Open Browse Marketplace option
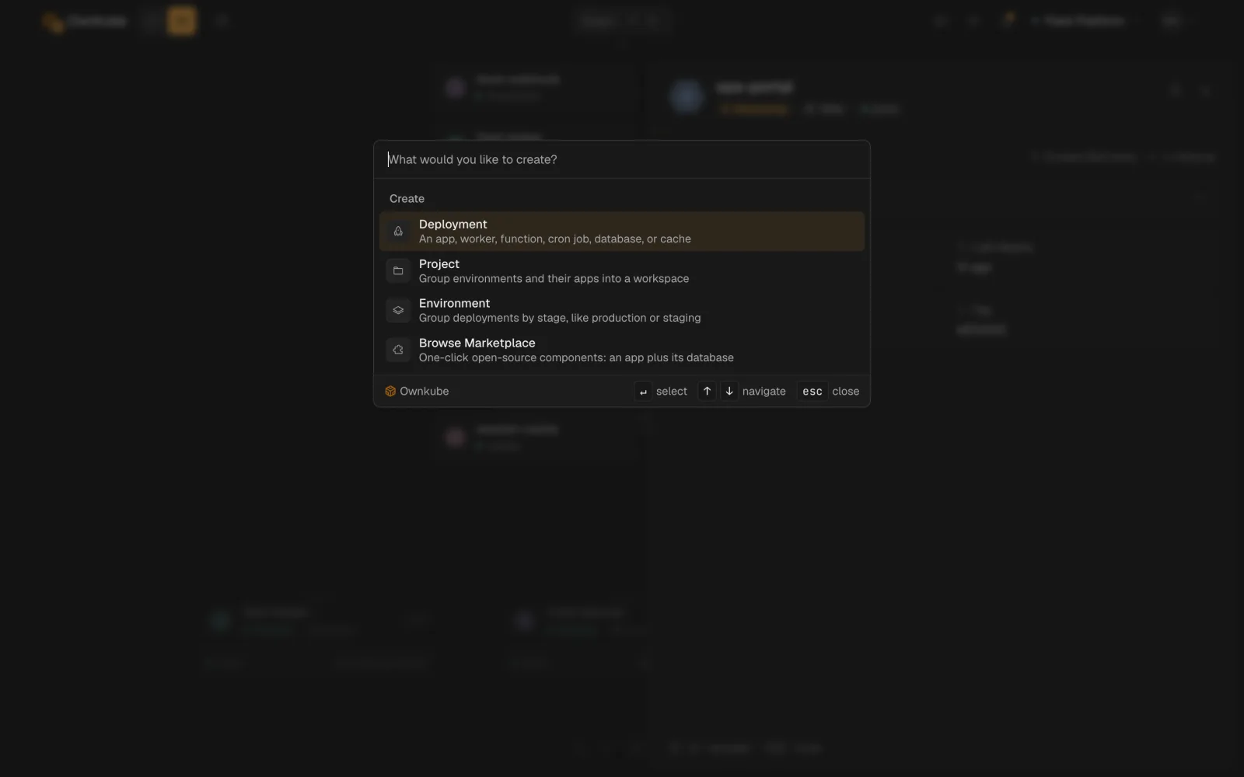The width and height of the screenshot is (1244, 777). click(622, 350)
